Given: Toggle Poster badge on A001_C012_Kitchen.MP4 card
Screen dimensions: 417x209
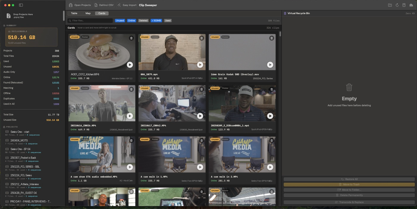Looking at the screenshot, I should 85,37.
